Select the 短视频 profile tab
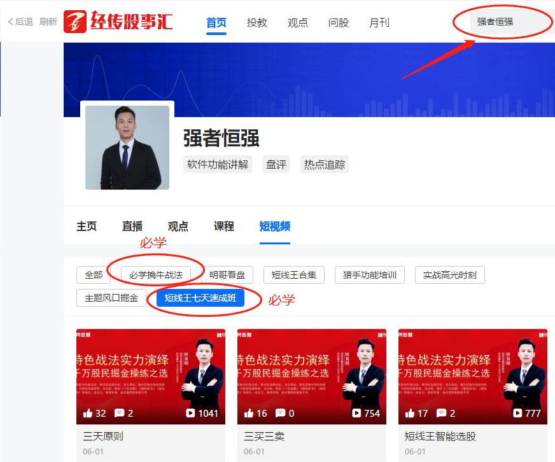Image resolution: width=555 pixels, height=462 pixels. (275, 226)
